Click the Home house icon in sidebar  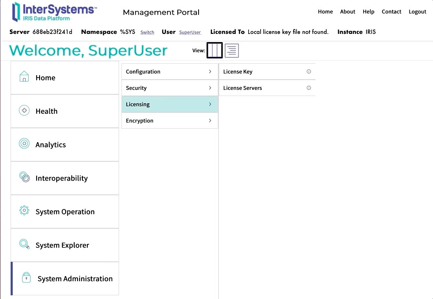tap(24, 77)
